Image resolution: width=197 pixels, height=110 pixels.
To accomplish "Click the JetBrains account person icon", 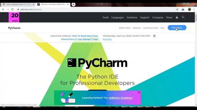I will point(177,17).
